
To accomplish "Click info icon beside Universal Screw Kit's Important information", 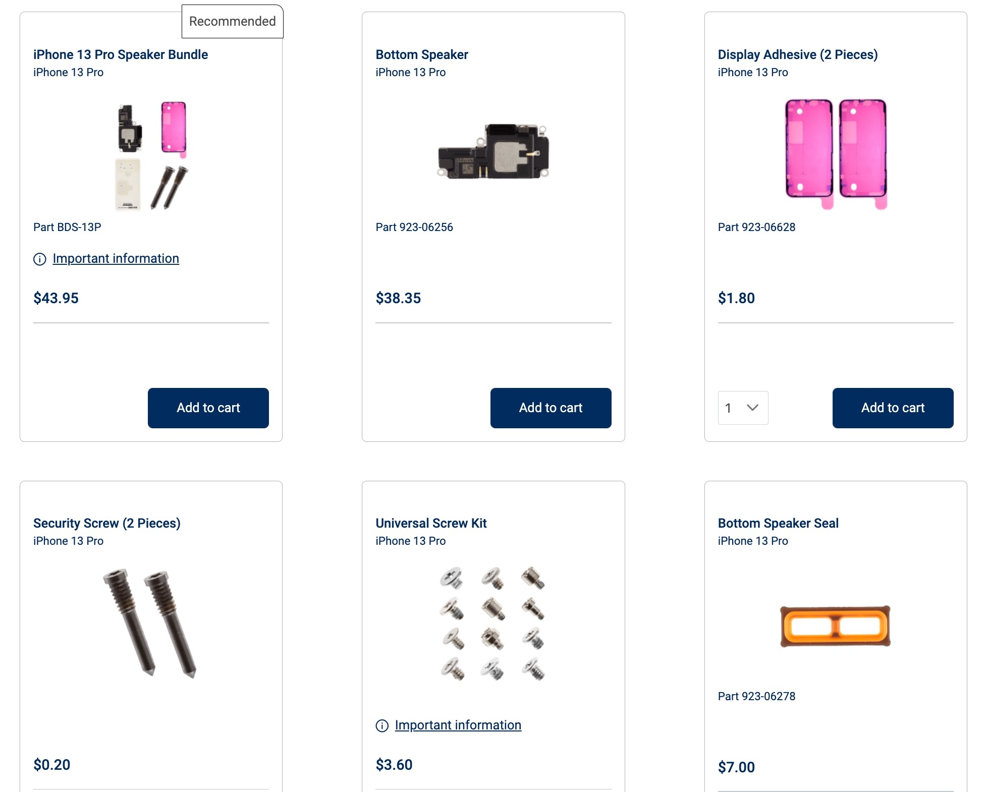I will (382, 726).
